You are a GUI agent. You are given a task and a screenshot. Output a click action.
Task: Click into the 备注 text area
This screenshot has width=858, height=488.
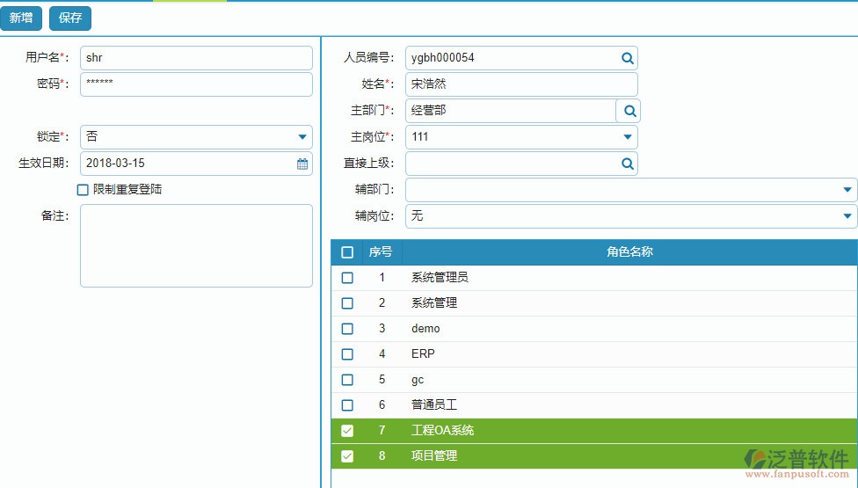[x=196, y=246]
